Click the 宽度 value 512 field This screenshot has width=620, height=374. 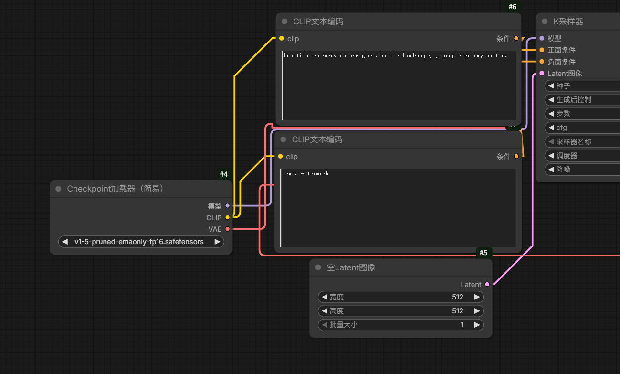pyautogui.click(x=457, y=297)
